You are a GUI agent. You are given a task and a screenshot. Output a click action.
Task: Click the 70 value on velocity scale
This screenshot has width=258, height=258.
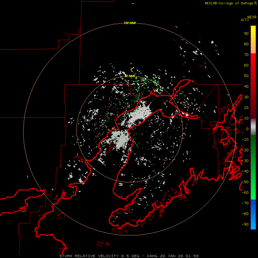[x=246, y=55]
